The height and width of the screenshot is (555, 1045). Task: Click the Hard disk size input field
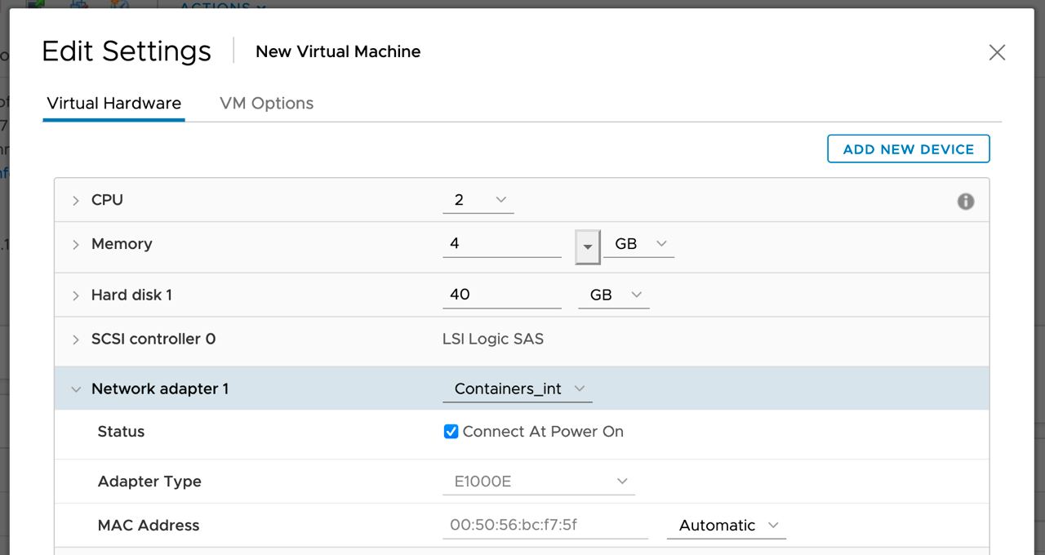click(x=501, y=295)
